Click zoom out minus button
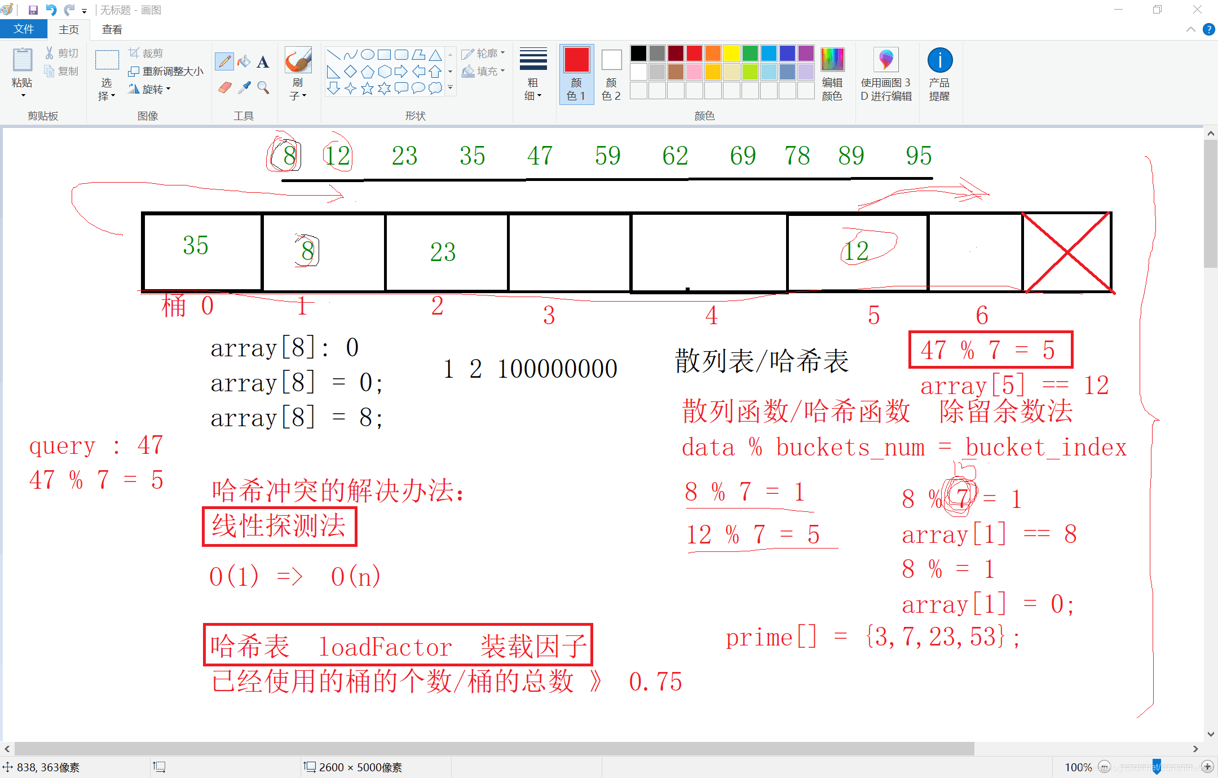Viewport: 1218px width, 778px height. coord(1104,767)
